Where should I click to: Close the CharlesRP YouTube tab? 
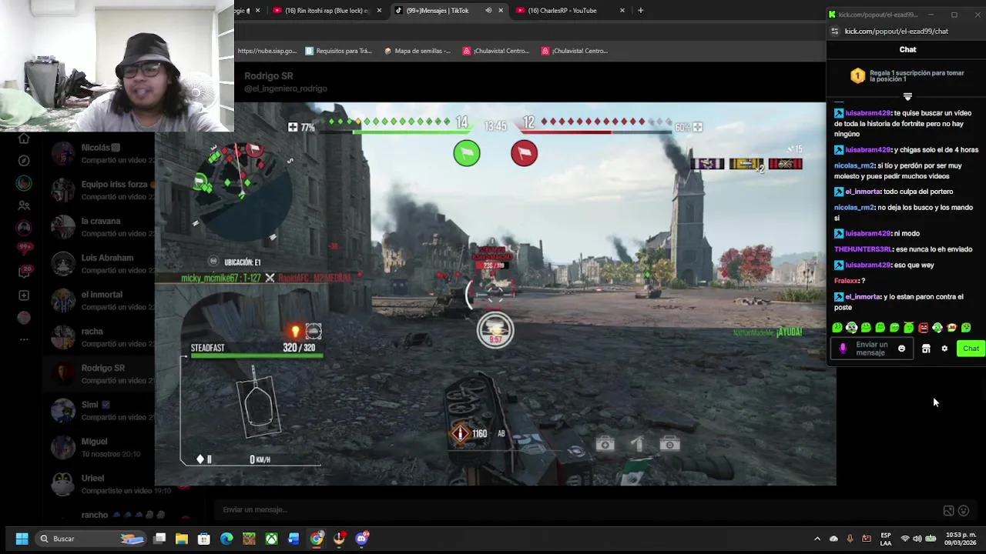coord(622,10)
